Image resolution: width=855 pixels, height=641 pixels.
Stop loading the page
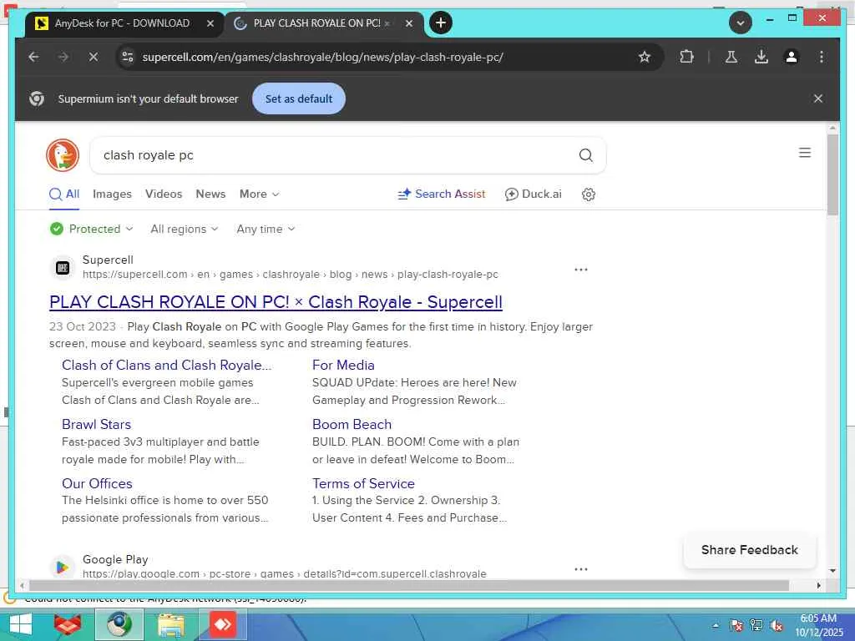tap(94, 57)
